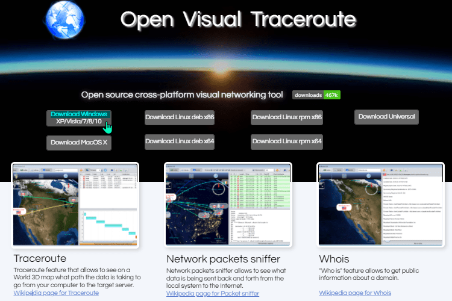The height and width of the screenshot is (301, 452).
Task: Open the Network packets sniffer screenshot thumbnail
Action: click(x=228, y=205)
